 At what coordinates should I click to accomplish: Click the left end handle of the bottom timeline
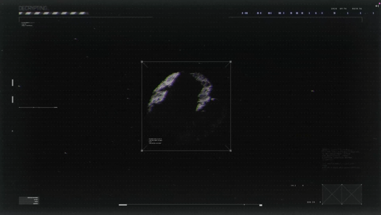(x=123, y=205)
